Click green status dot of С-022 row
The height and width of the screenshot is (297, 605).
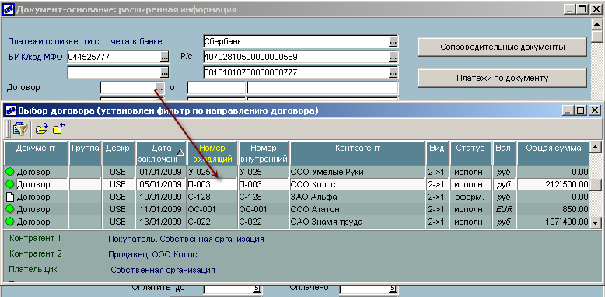pyautogui.click(x=9, y=222)
